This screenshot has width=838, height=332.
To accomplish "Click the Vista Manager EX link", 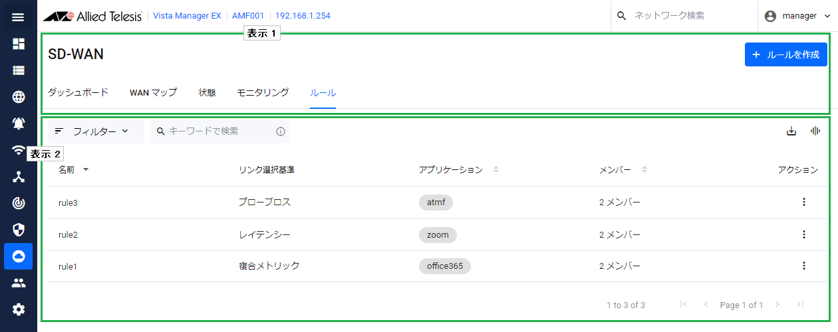I will (x=188, y=16).
